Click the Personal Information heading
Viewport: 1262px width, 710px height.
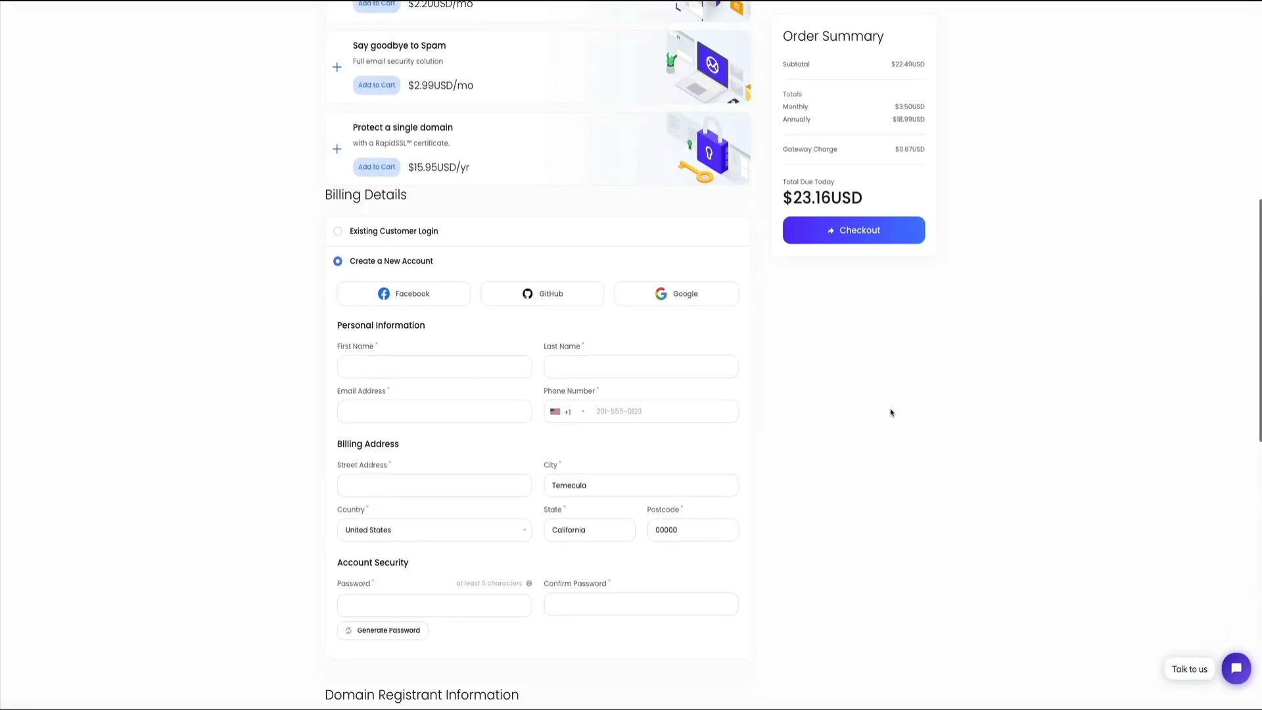pyautogui.click(x=381, y=325)
